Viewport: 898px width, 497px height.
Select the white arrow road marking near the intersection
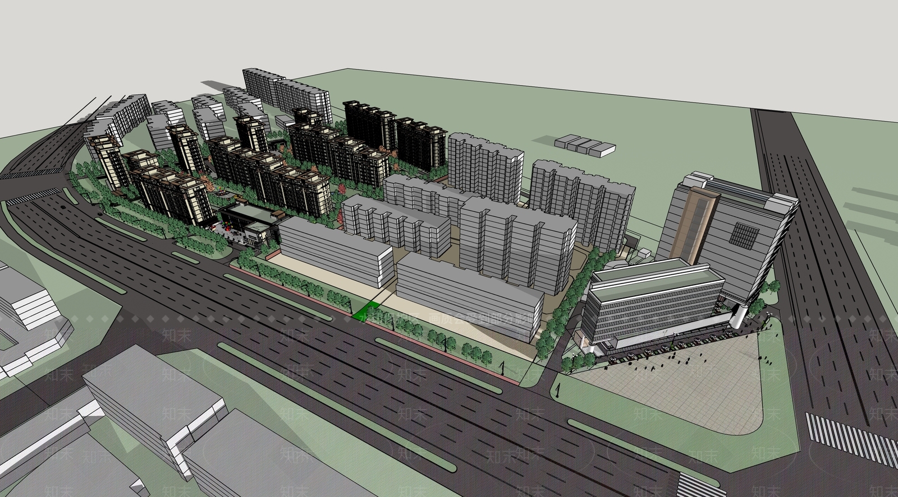[558, 389]
